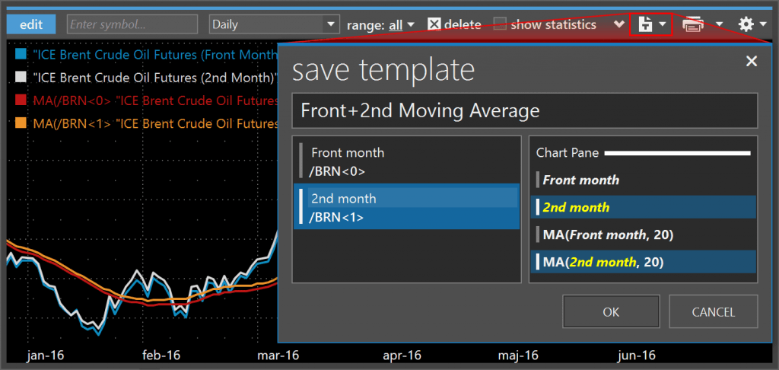Enable the show statistics checkbox

500,24
